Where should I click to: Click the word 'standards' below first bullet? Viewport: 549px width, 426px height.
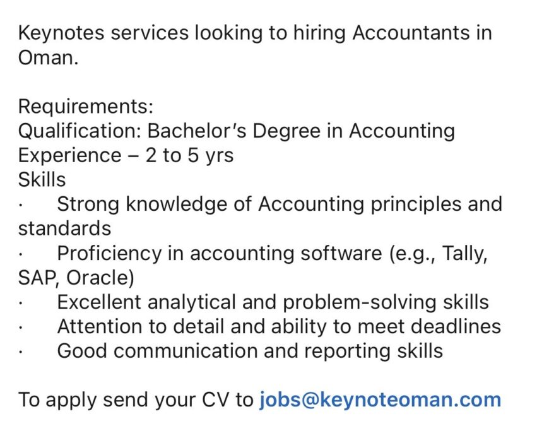click(x=65, y=228)
